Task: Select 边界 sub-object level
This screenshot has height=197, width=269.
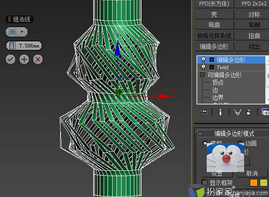Action: (218, 98)
